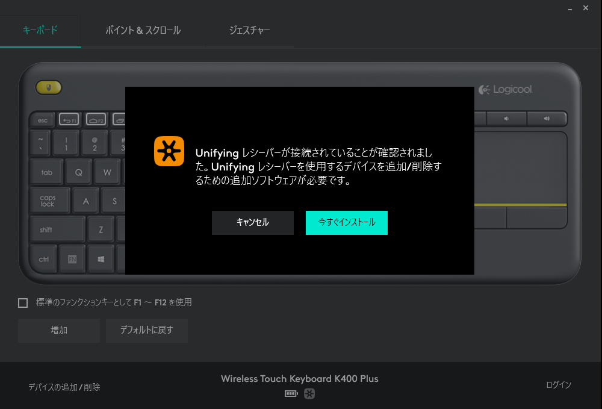Select the F2 home key
Screen dimensions: 602x409
[x=96, y=120]
